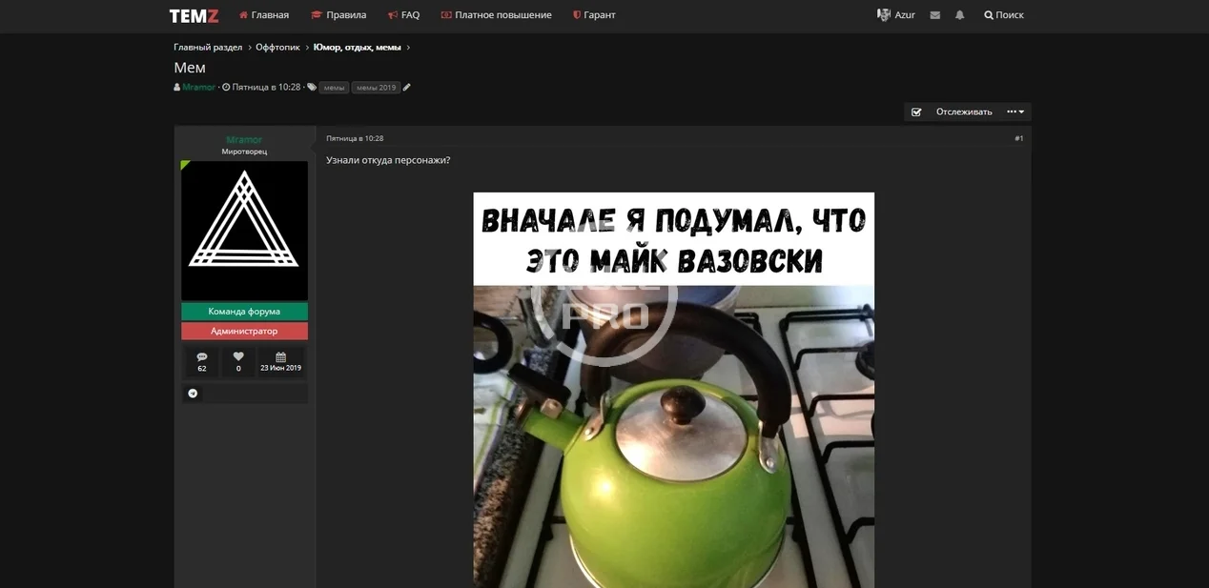Go to the FAQ section
Viewport: 1209px width, 588px height.
pos(404,15)
